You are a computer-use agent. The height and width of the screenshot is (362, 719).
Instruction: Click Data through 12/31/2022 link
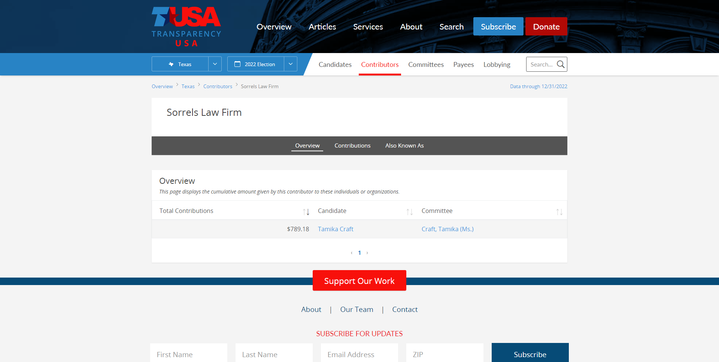click(539, 86)
